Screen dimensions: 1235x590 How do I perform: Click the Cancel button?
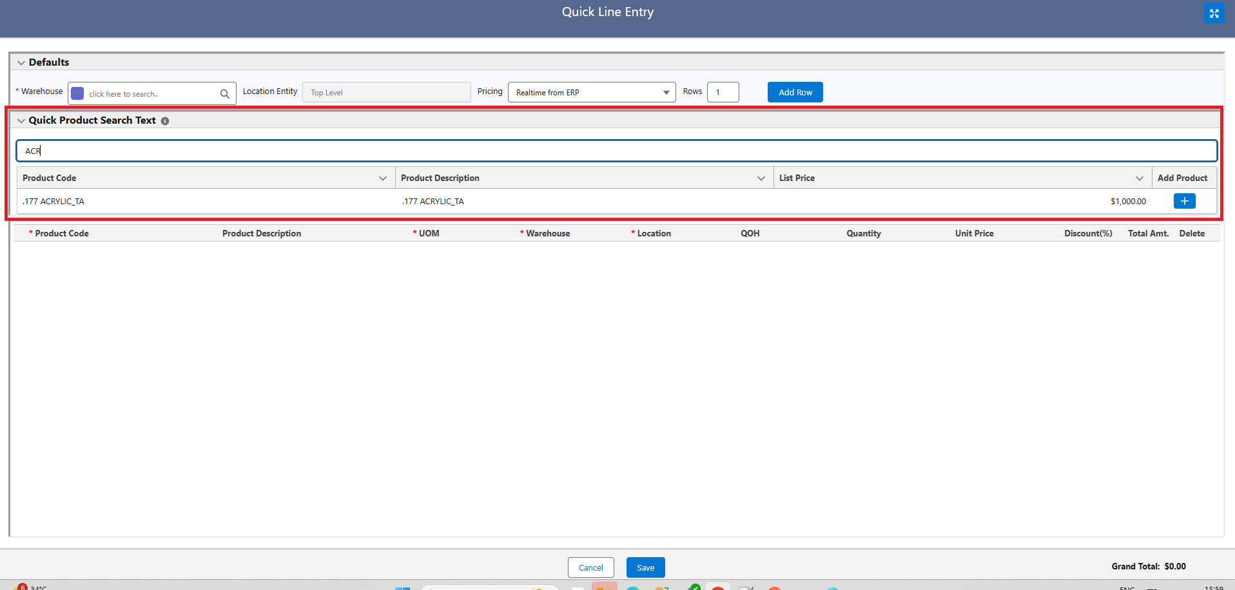[590, 567]
